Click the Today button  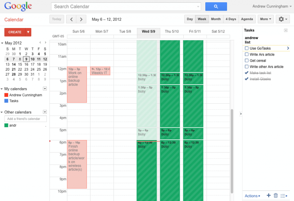coord(57,19)
